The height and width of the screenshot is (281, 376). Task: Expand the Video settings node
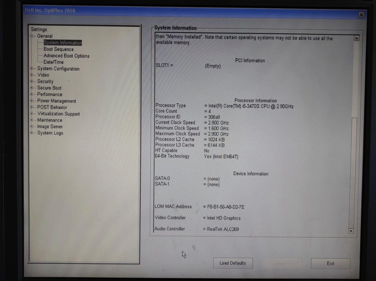coord(31,75)
